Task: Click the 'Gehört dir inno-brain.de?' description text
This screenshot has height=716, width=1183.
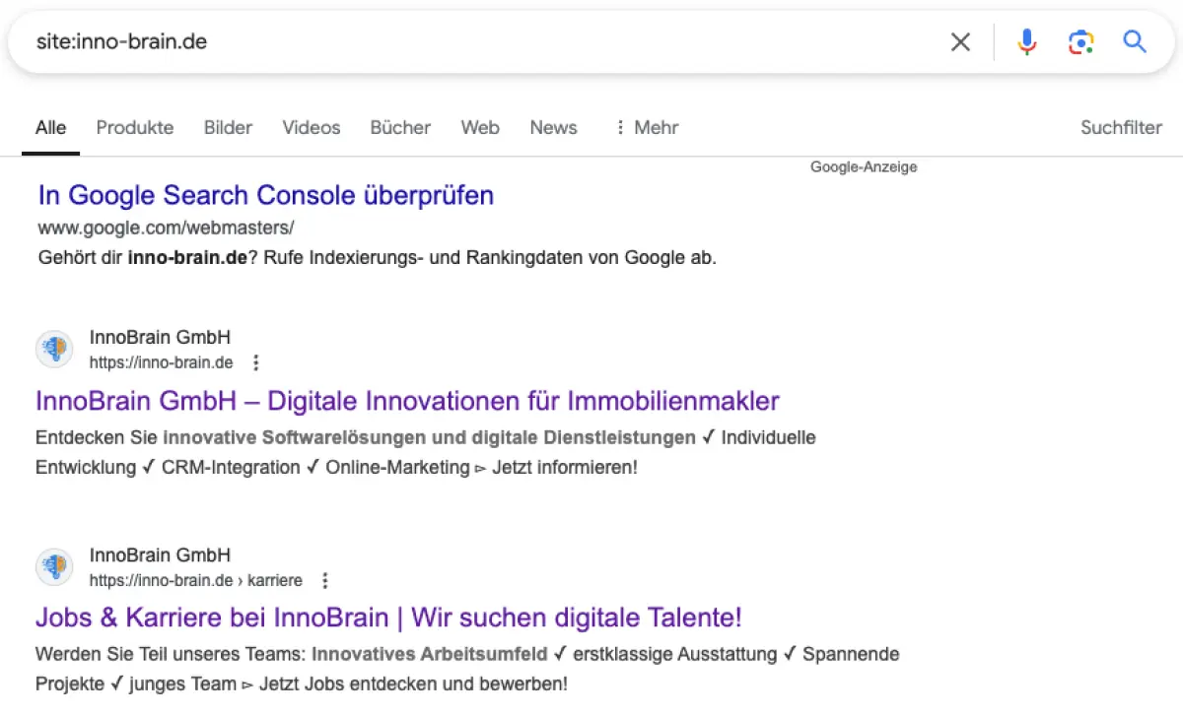Action: point(377,259)
